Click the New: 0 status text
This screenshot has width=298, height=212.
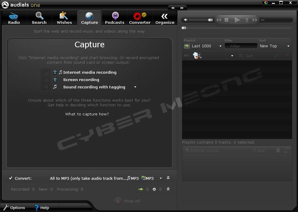click(x=46, y=189)
